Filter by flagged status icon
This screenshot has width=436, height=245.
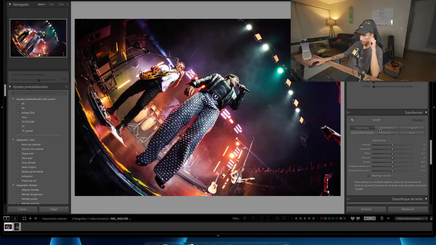pyautogui.click(x=245, y=218)
